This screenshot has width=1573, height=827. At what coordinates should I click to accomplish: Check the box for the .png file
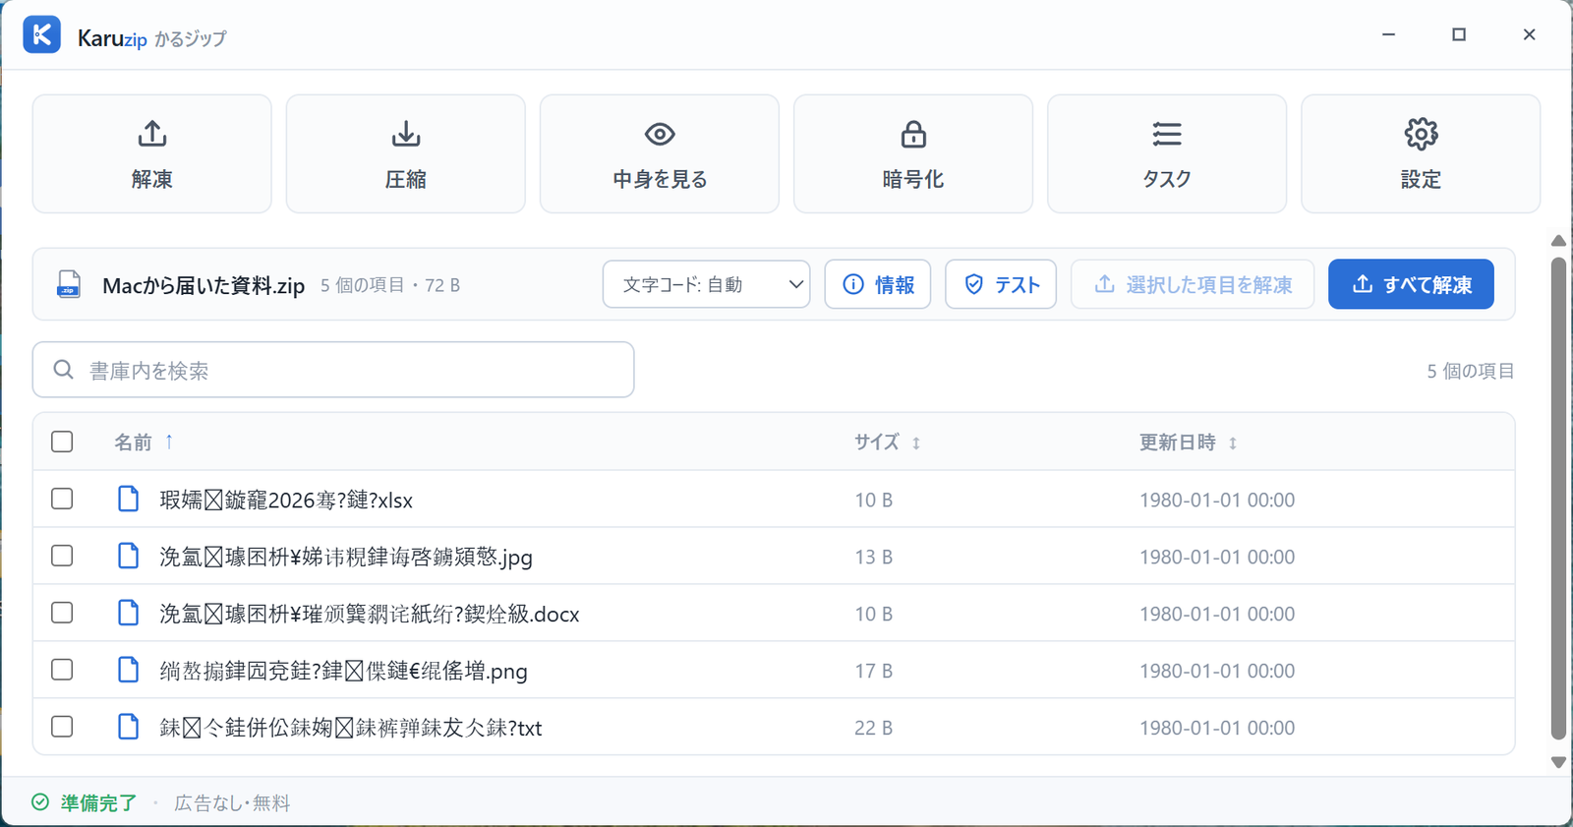62,670
